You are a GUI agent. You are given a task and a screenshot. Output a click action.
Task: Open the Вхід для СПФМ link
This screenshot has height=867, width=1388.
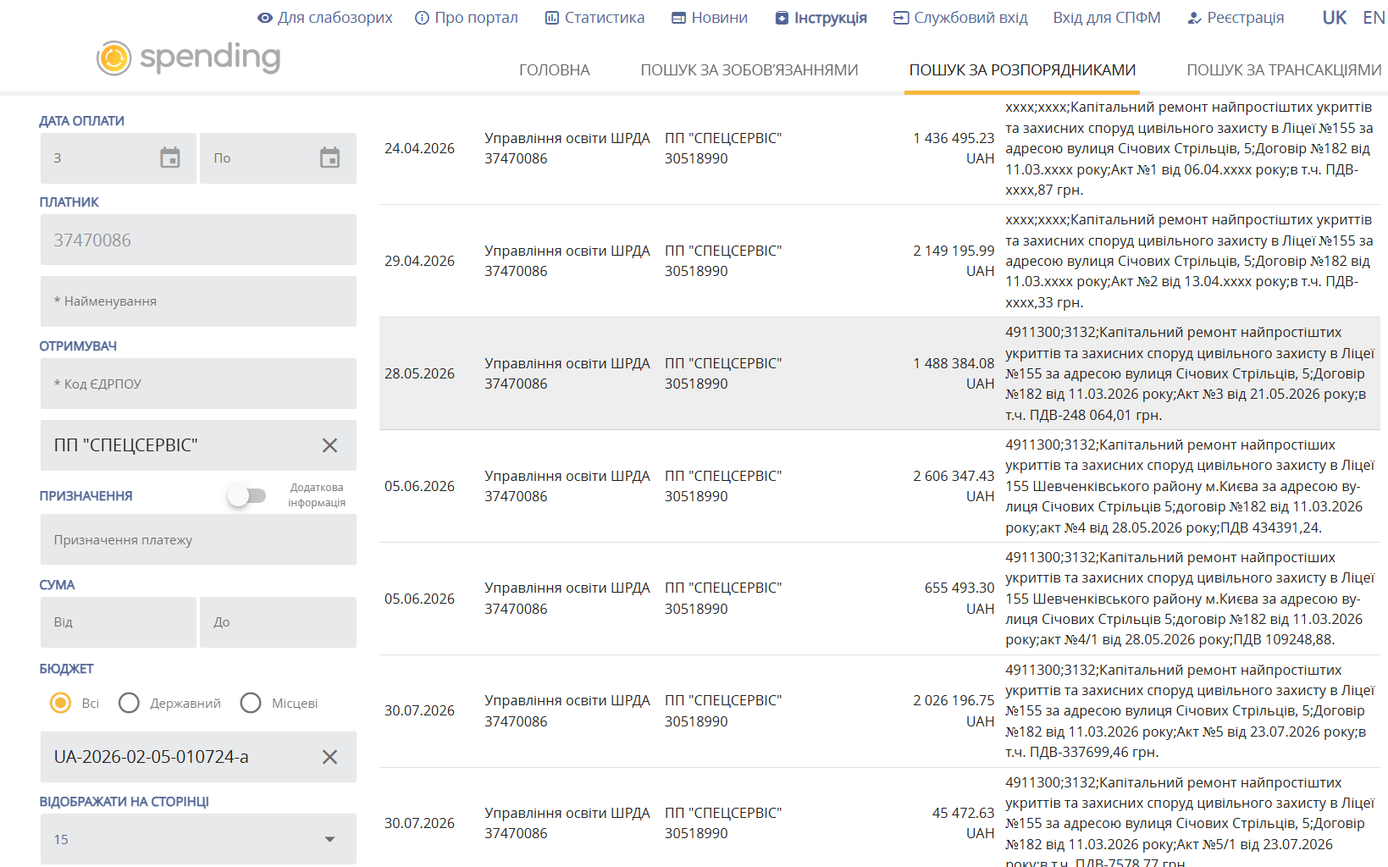[x=1107, y=18]
